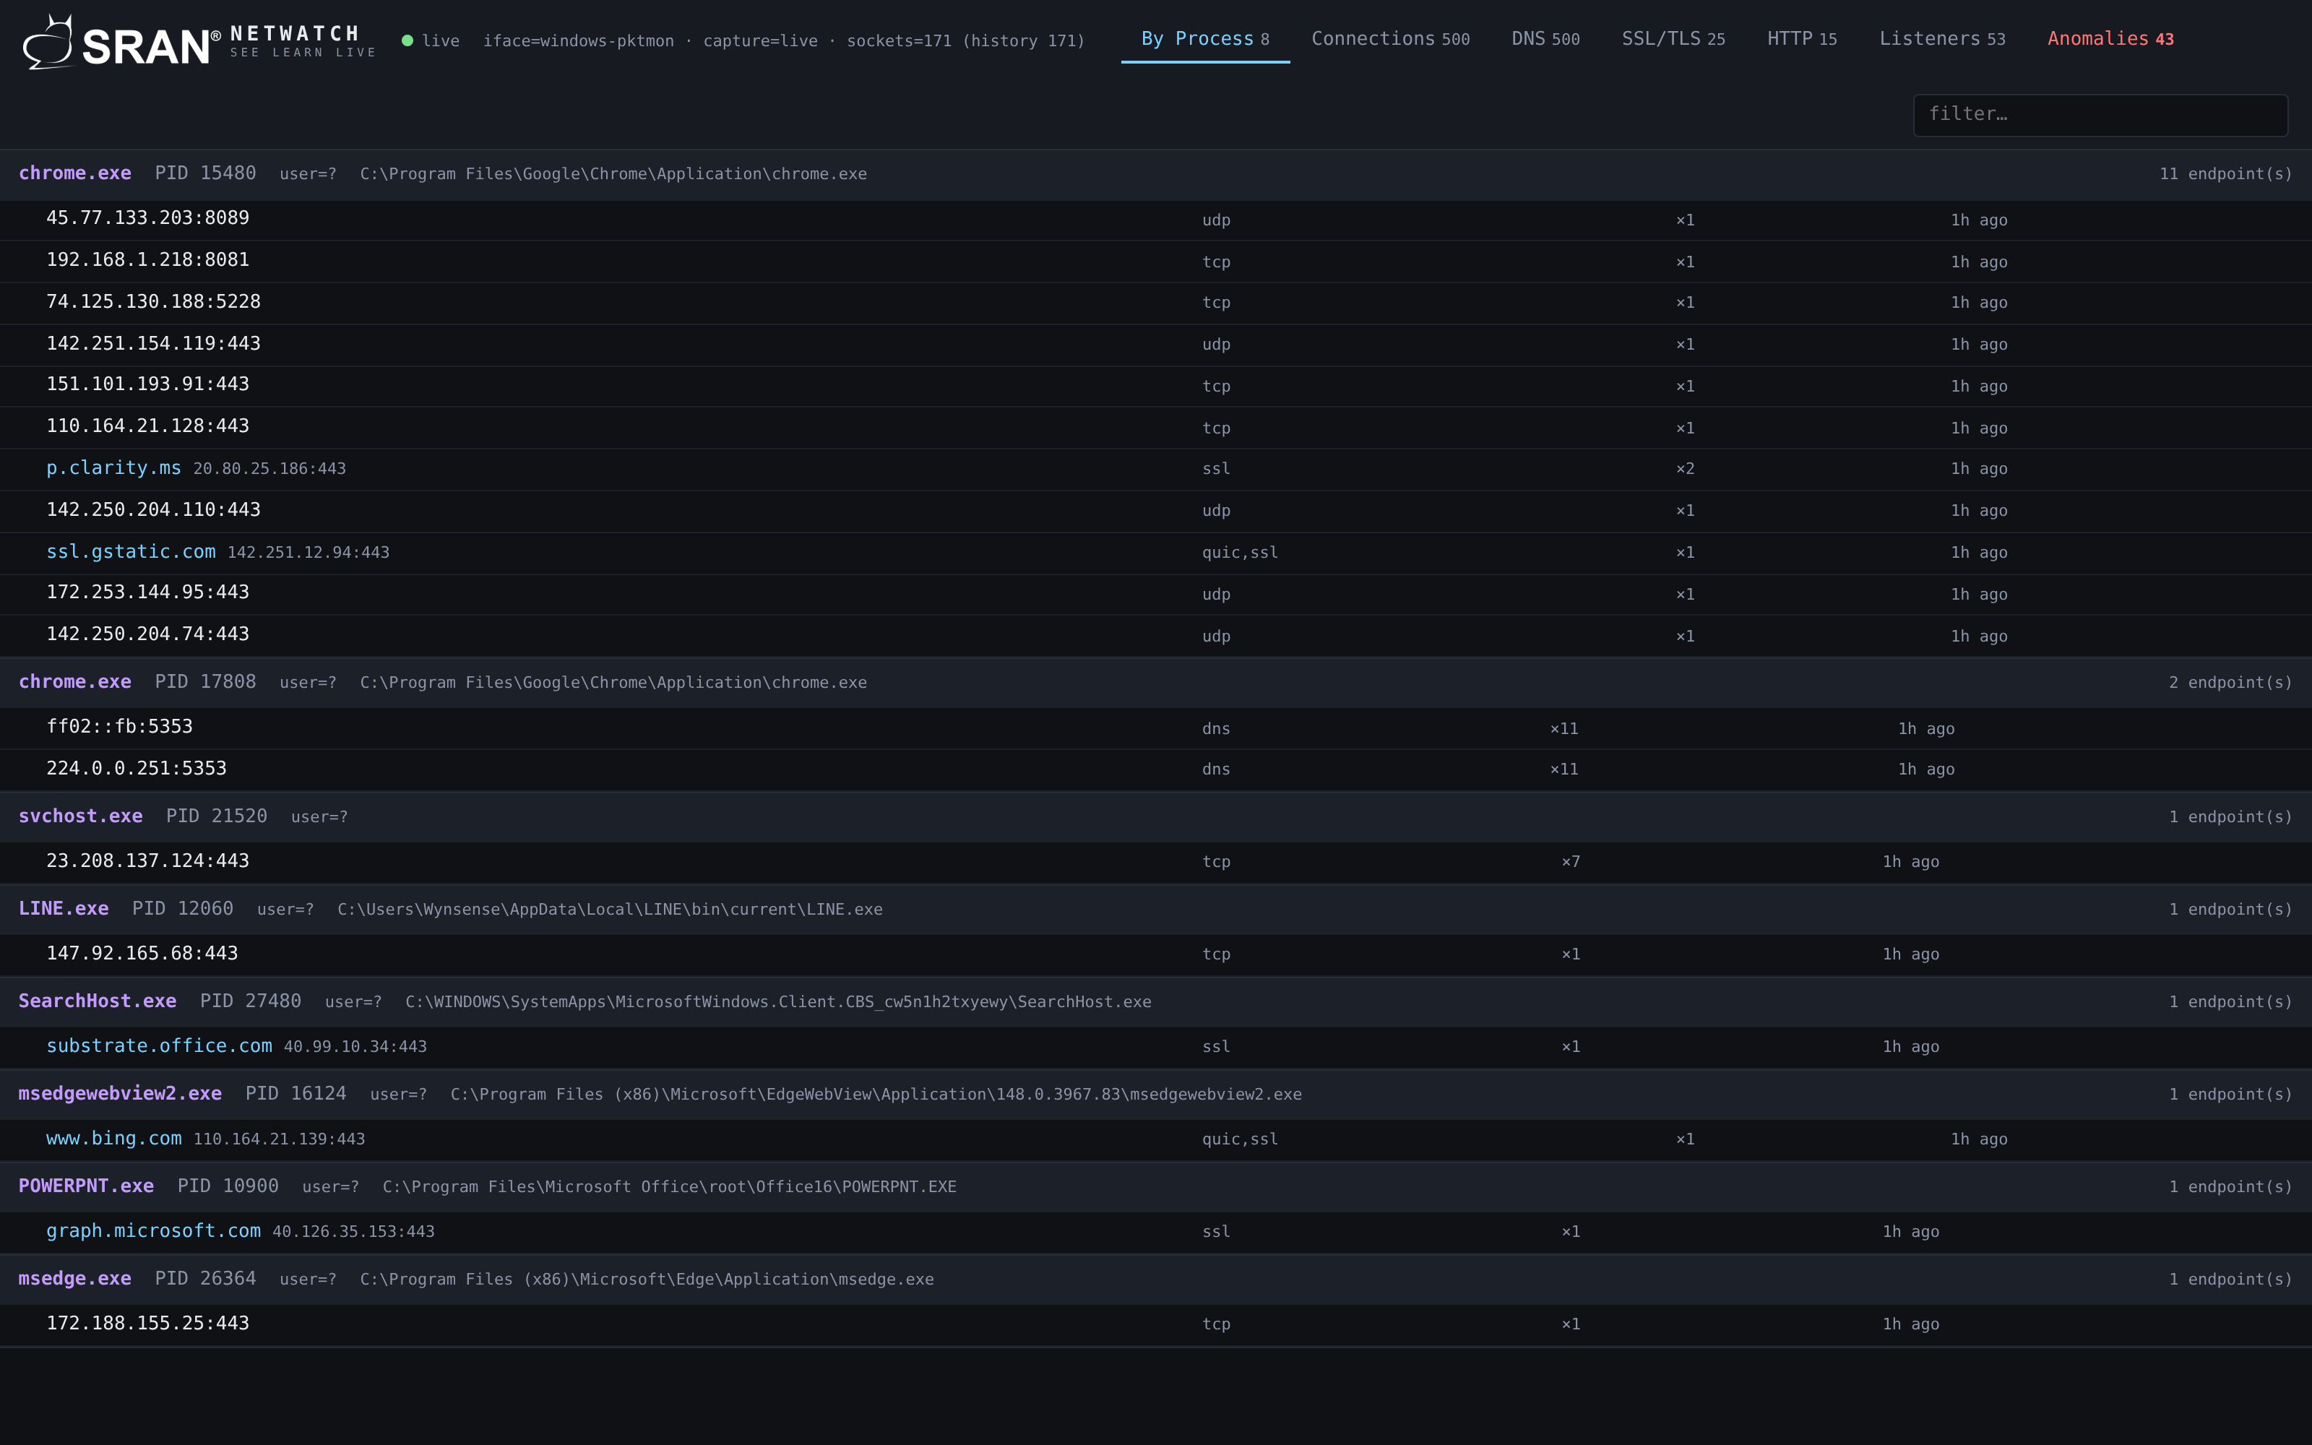Viewport: 2312px width, 1445px height.
Task: Select endpoint 142.251.154.119:443
Action: [x=154, y=344]
